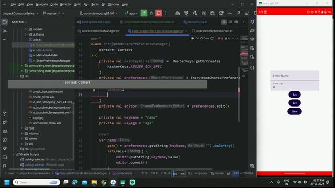Open the File menu
This screenshot has height=188, width=335.
pyautogui.click(x=13, y=4)
